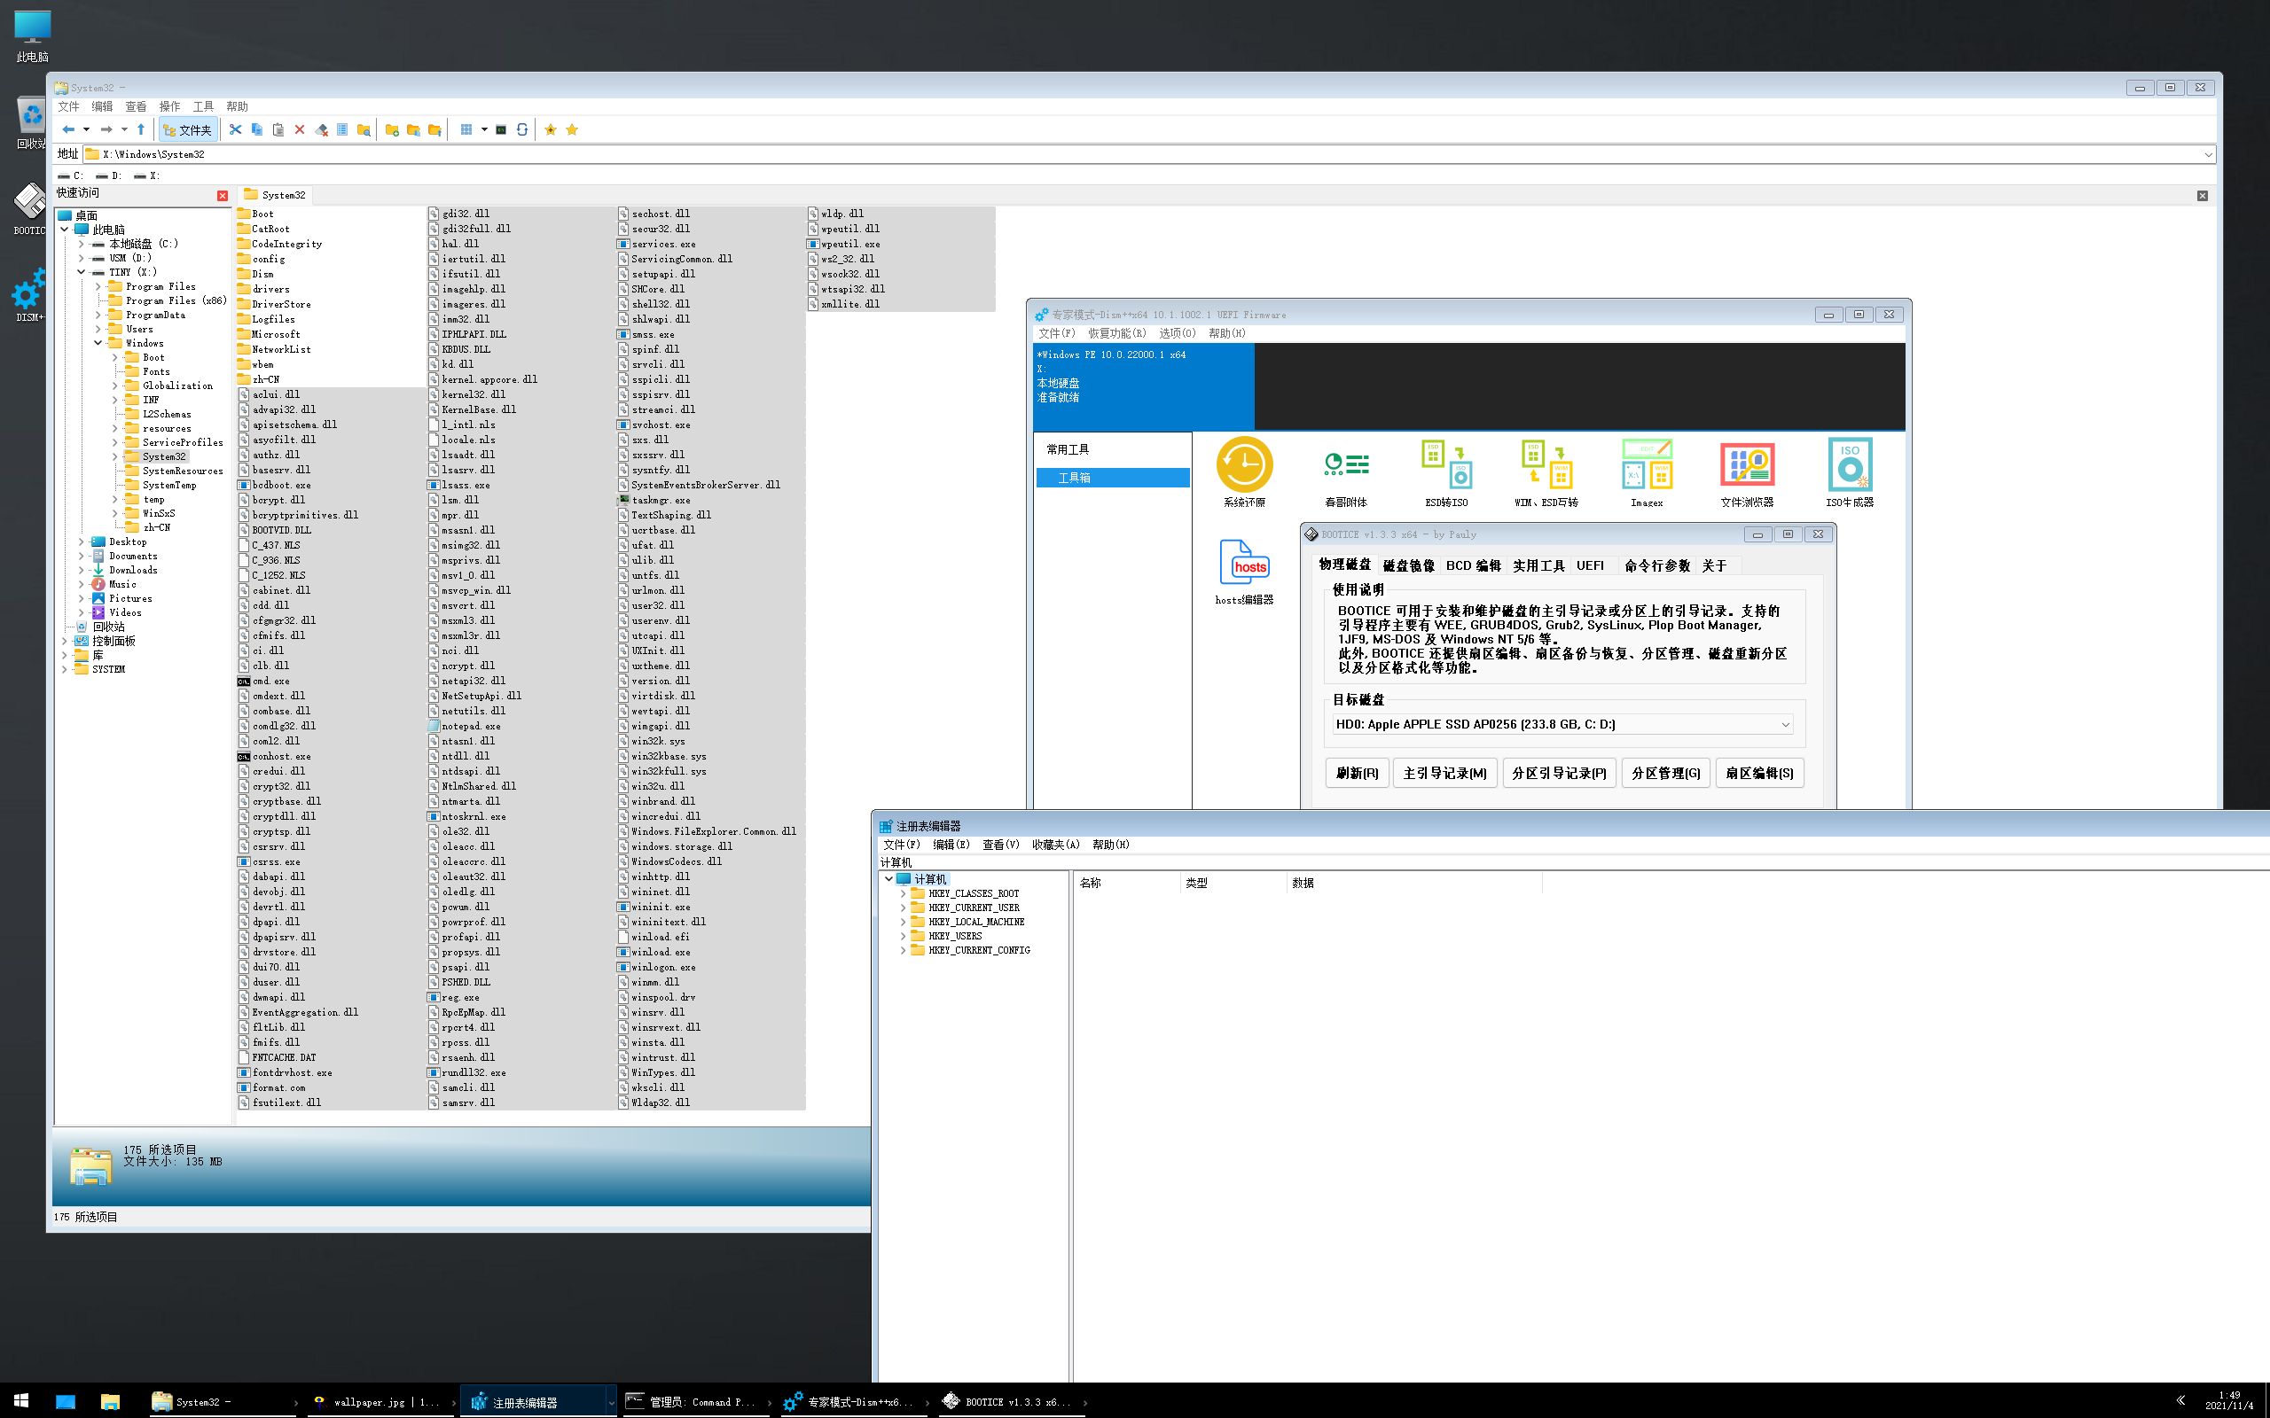The width and height of the screenshot is (2270, 1418).
Task: Click the view mode grid icon
Action: tap(466, 129)
